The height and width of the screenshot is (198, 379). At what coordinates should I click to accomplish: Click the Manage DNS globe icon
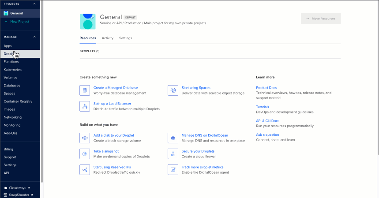(x=173, y=138)
